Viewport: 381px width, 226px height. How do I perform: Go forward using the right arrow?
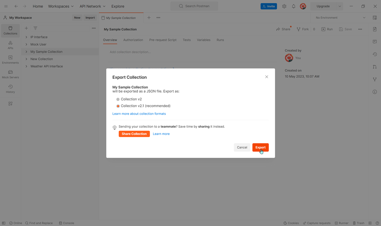pyautogui.click(x=24, y=6)
